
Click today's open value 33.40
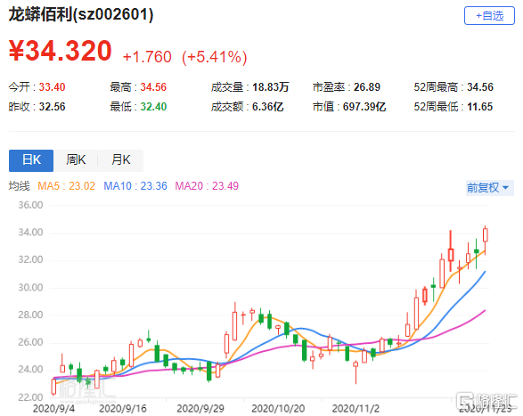coord(52,87)
